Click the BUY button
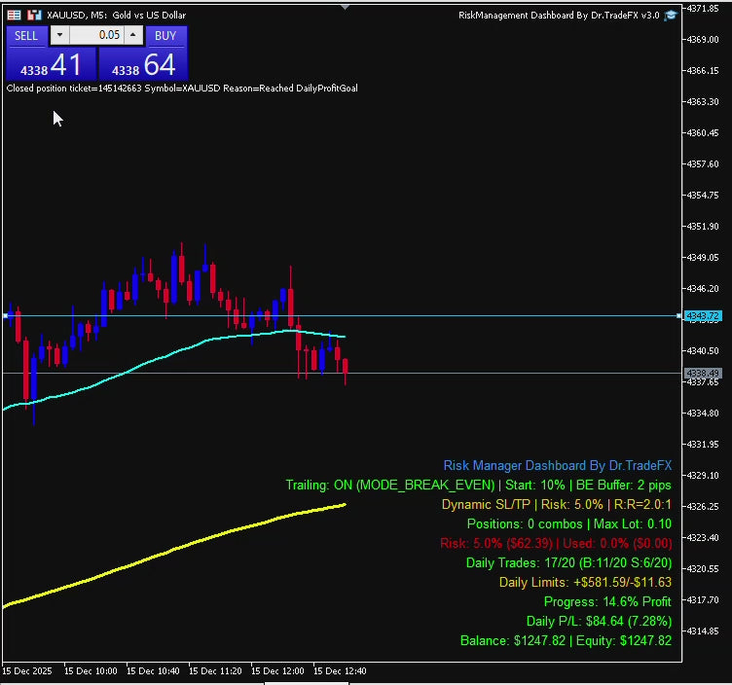Viewport: 732px width, 685px height. pyautogui.click(x=165, y=36)
